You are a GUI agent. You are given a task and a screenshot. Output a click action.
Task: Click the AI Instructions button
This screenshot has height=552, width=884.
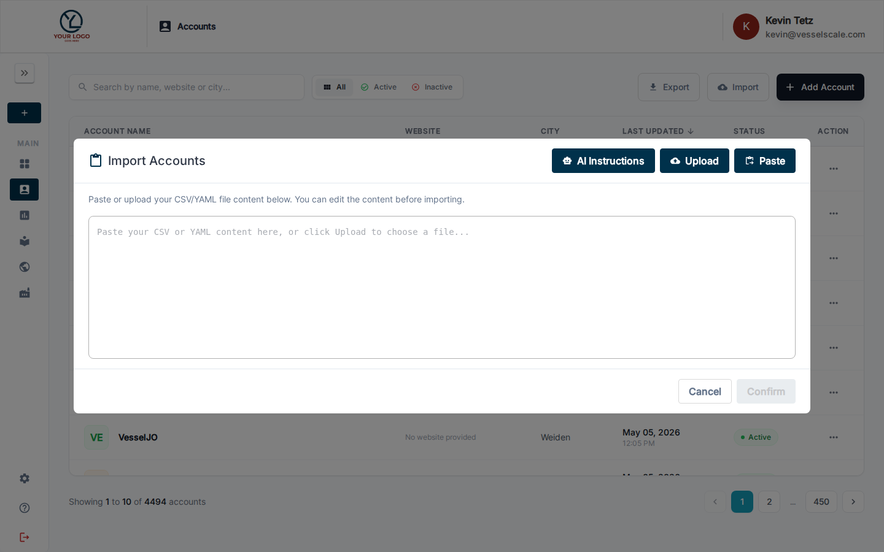point(603,161)
